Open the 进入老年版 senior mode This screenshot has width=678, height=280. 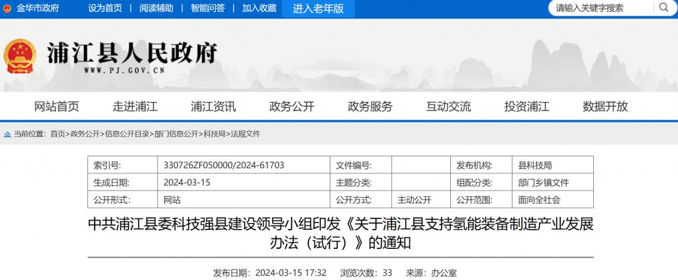pyautogui.click(x=318, y=8)
